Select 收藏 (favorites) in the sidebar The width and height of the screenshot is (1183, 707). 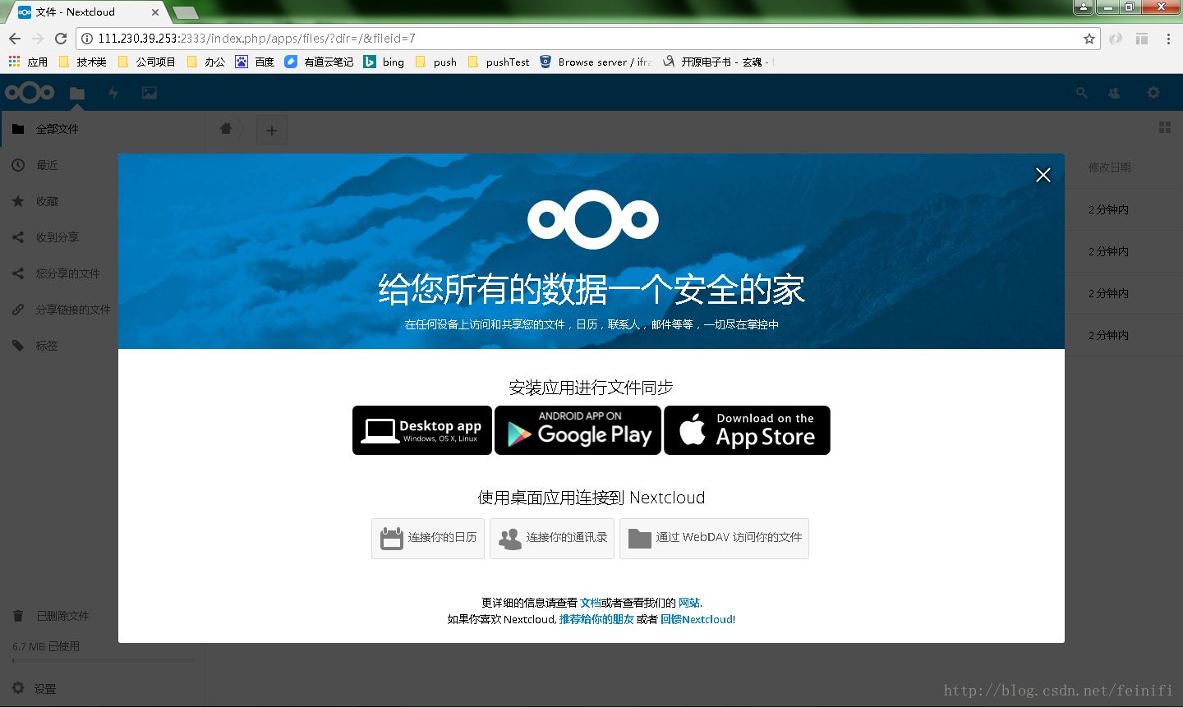pyautogui.click(x=46, y=200)
